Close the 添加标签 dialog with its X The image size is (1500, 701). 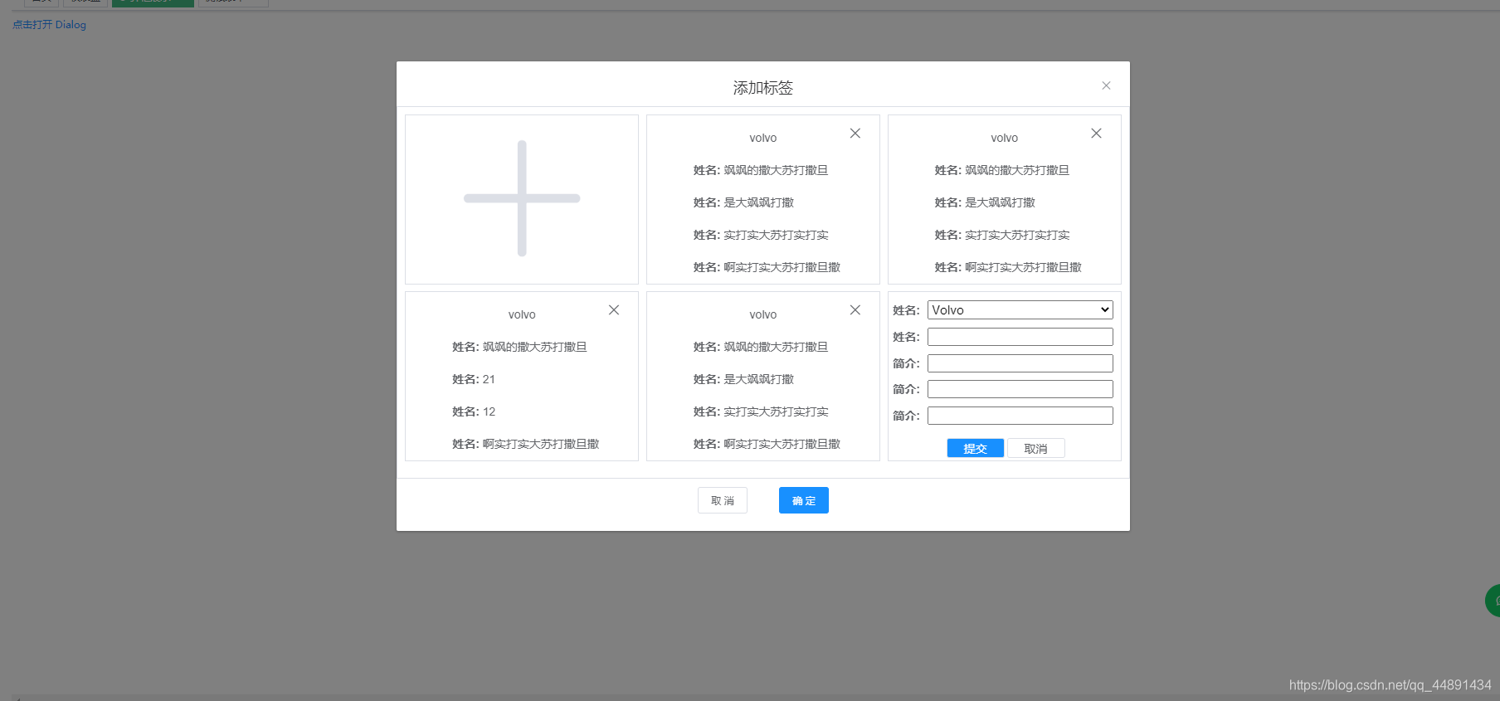pyautogui.click(x=1106, y=85)
